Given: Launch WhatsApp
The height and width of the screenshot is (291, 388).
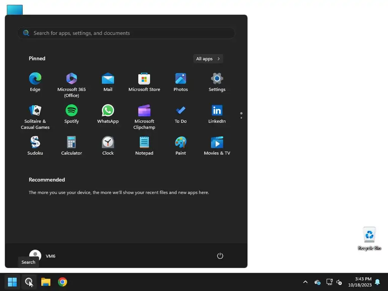Looking at the screenshot, I should tap(108, 114).
